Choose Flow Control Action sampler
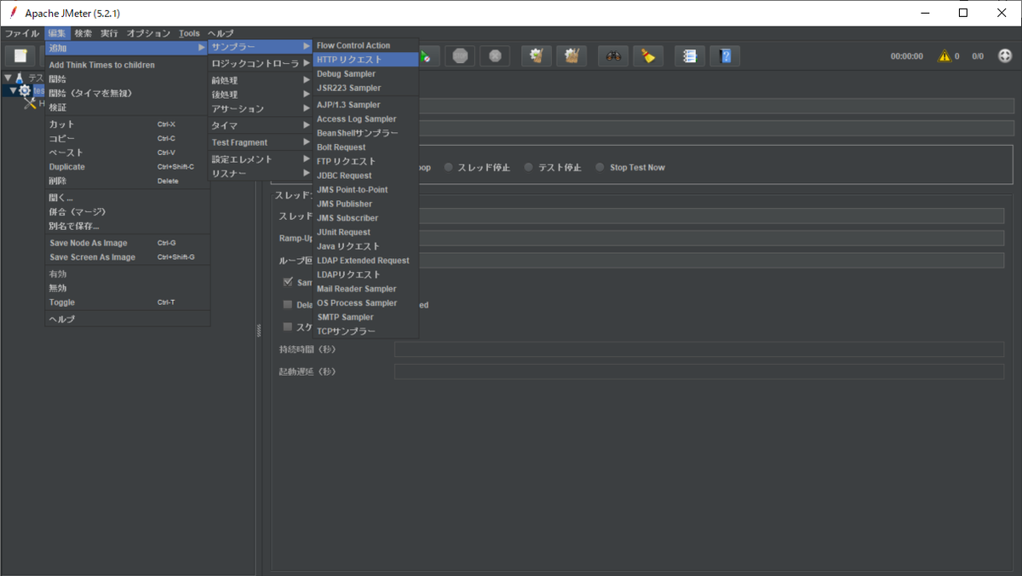Image resolution: width=1022 pixels, height=576 pixels. tap(366, 45)
